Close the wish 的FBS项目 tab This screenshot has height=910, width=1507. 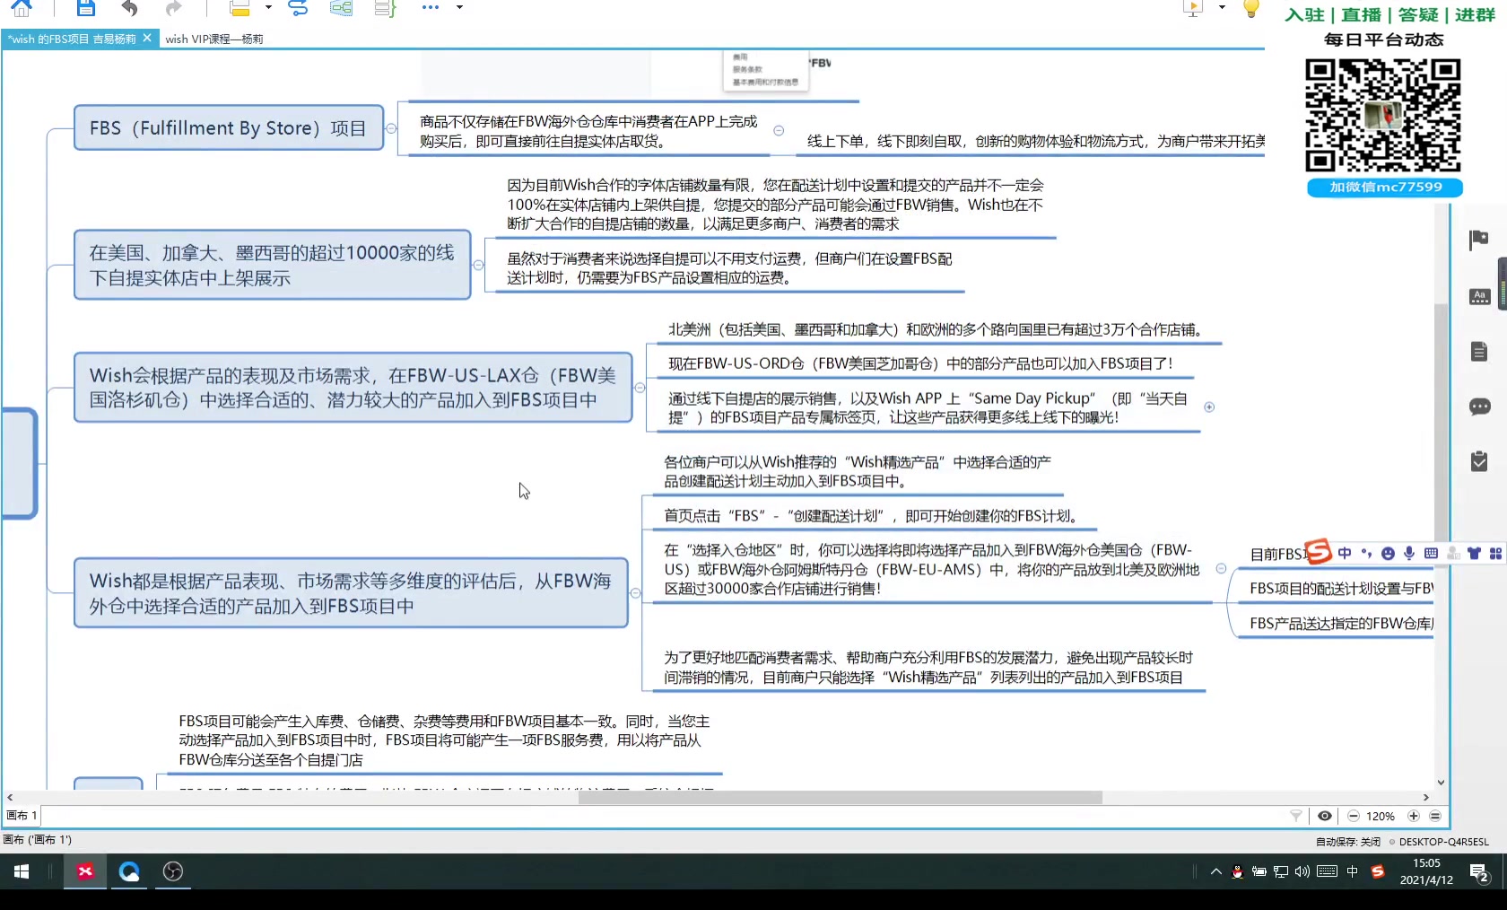147,38
